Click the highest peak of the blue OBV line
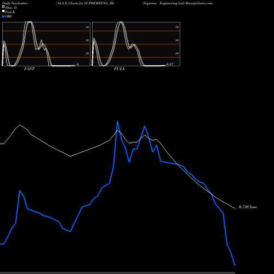274x274 pixels. click(x=117, y=121)
